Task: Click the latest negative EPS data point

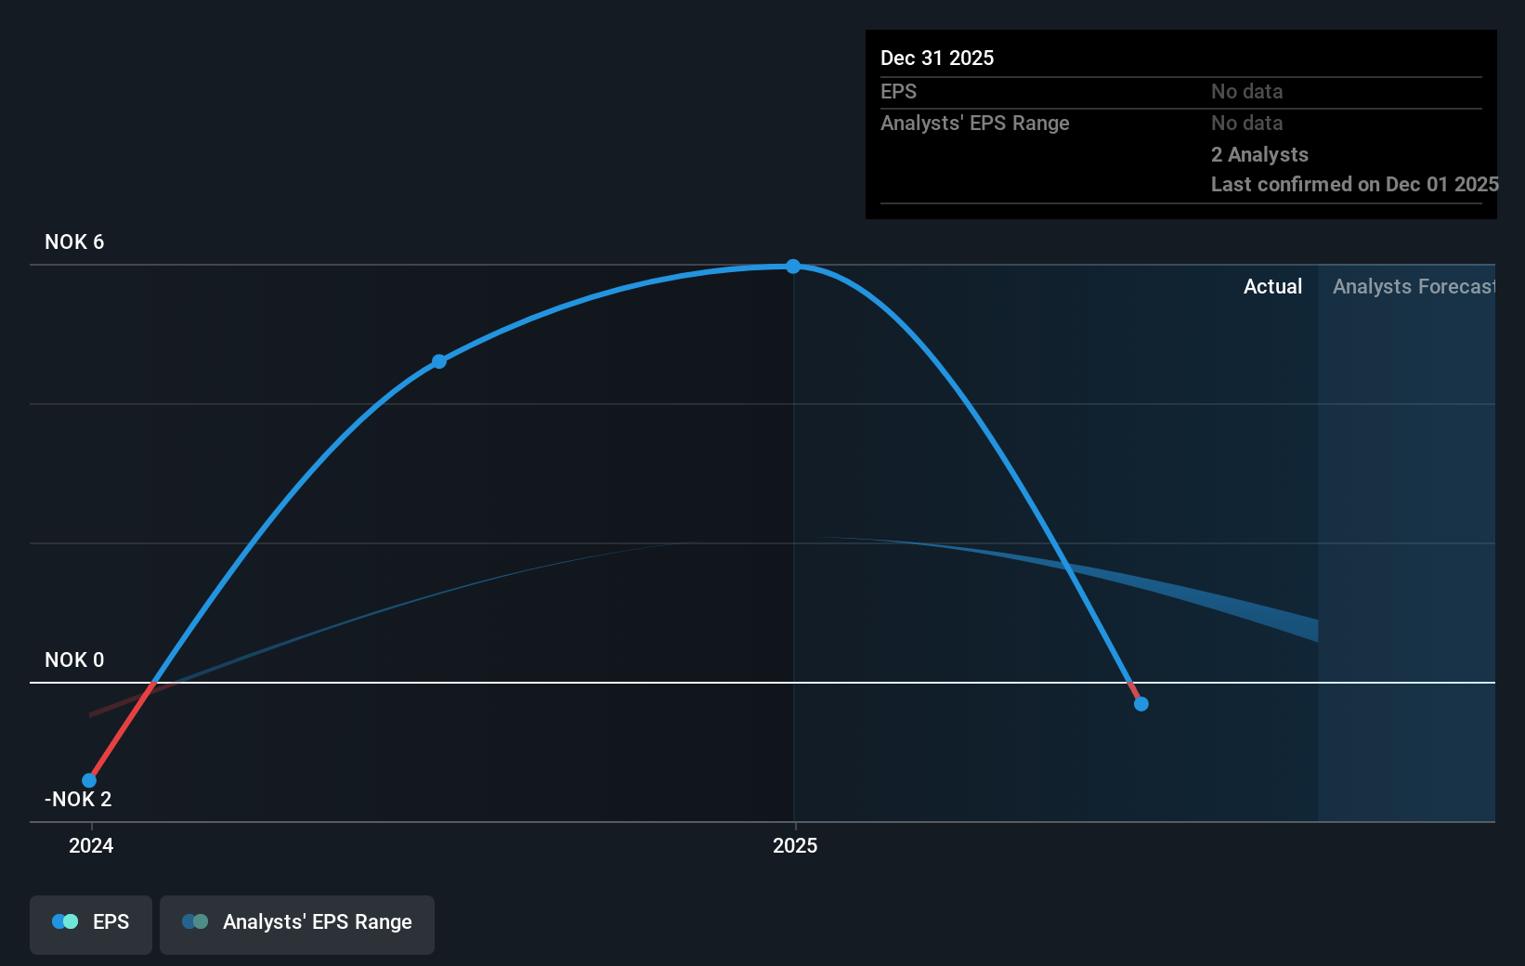Action: pyautogui.click(x=1141, y=704)
